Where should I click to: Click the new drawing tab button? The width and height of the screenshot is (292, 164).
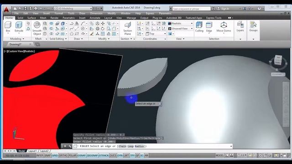pos(37,44)
